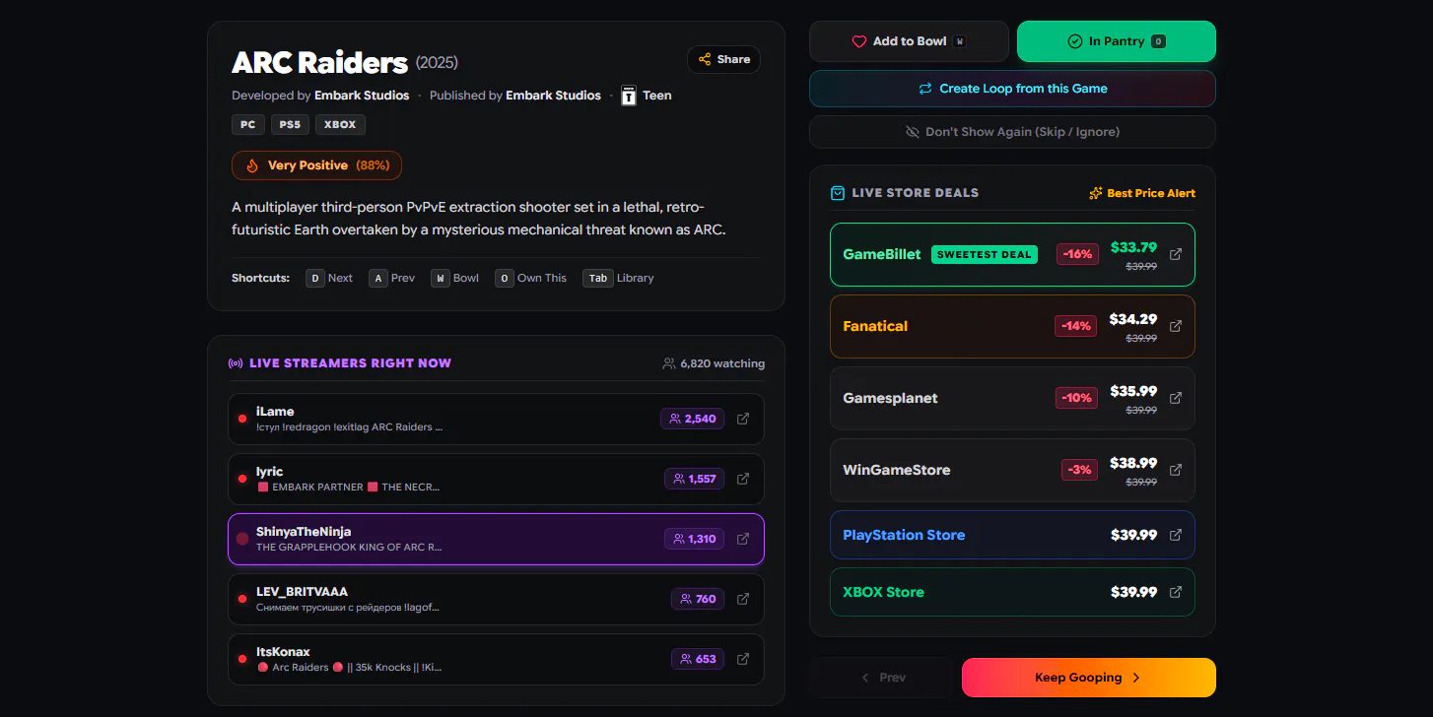
Task: Click the Tab Library shortcut hint
Action: click(618, 278)
